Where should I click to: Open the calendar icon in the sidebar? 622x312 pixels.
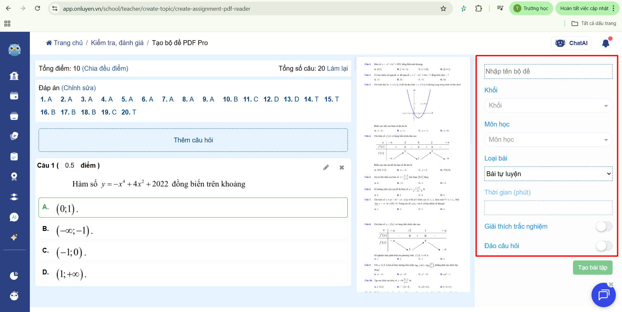(14, 96)
